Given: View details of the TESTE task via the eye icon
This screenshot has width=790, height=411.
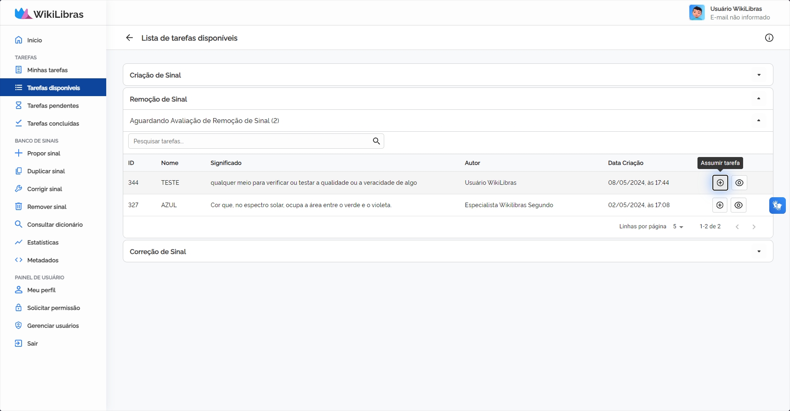Looking at the screenshot, I should [739, 183].
